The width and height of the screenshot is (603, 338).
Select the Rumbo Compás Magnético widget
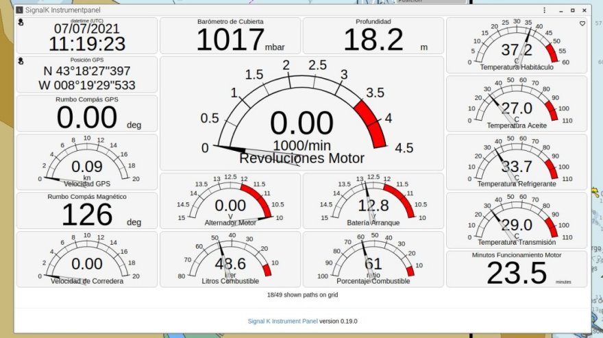[87, 210]
